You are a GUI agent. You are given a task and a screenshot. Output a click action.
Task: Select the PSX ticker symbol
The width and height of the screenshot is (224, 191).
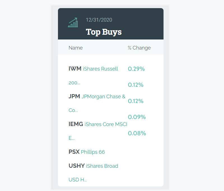point(74,152)
